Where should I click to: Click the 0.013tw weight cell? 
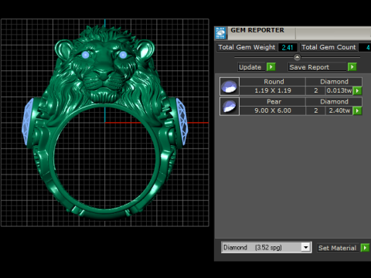pyautogui.click(x=339, y=90)
